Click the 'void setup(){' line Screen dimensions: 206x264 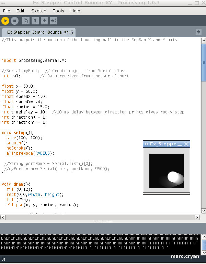pyautogui.click(x=17, y=133)
